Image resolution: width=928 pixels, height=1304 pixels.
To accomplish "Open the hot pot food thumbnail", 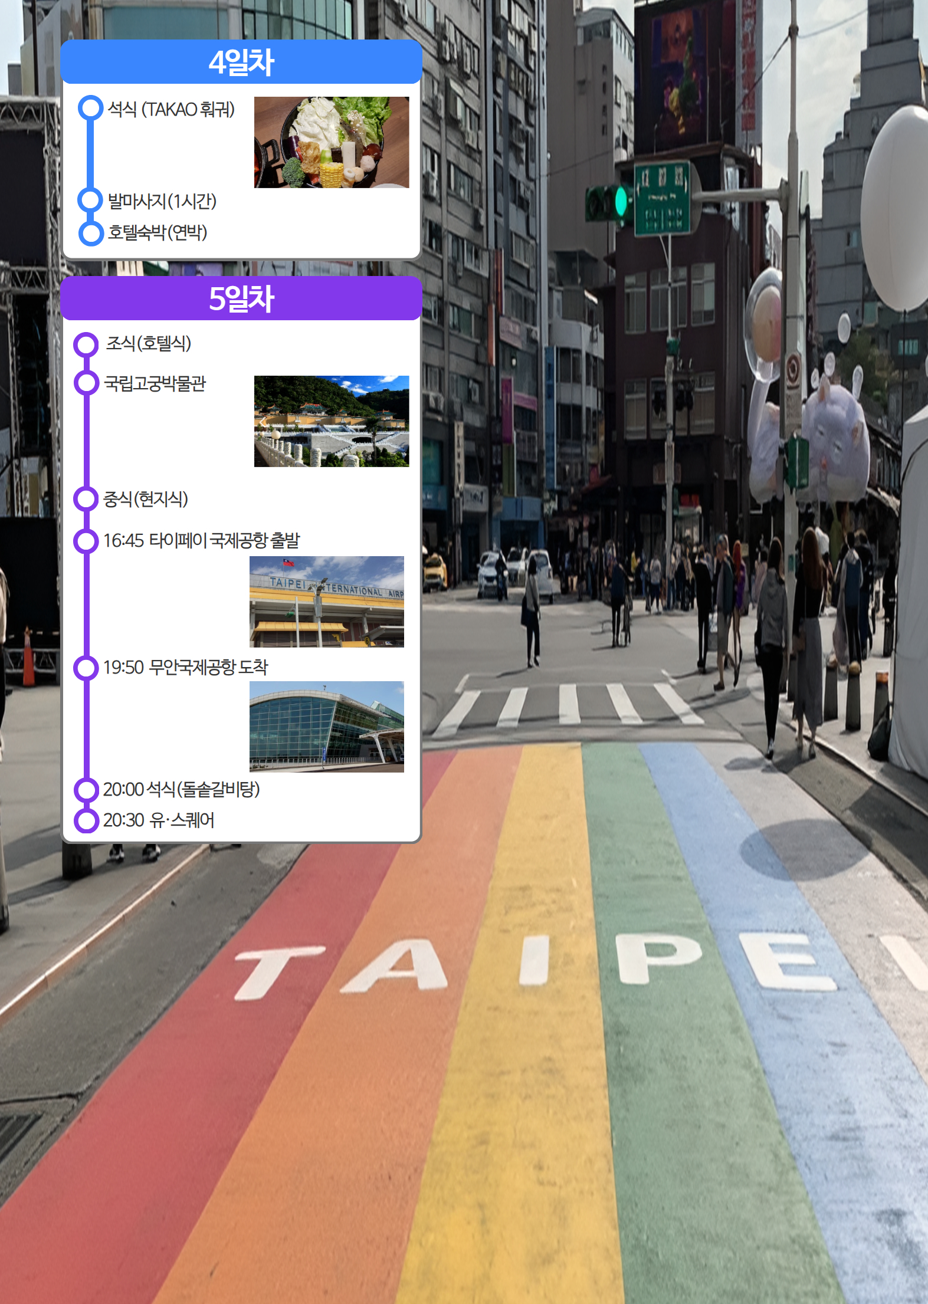I will tap(332, 142).
